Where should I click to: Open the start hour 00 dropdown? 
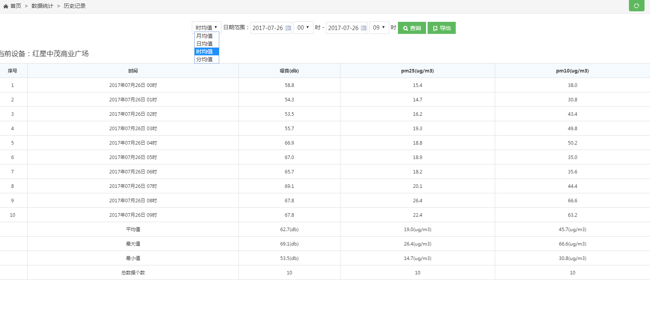click(x=303, y=28)
